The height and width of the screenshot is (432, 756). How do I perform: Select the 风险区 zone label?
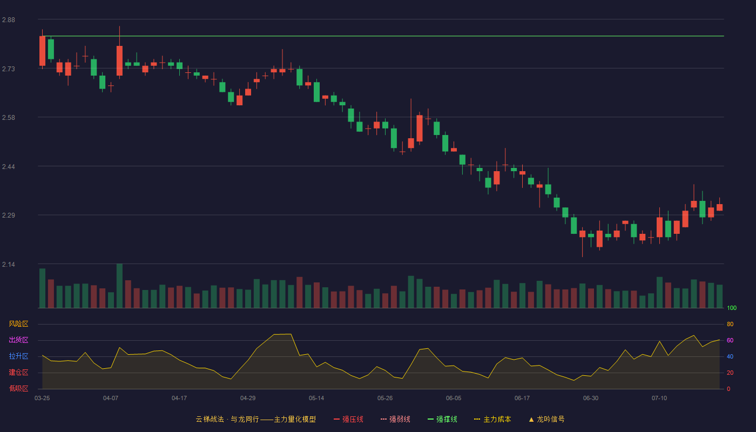(x=18, y=324)
